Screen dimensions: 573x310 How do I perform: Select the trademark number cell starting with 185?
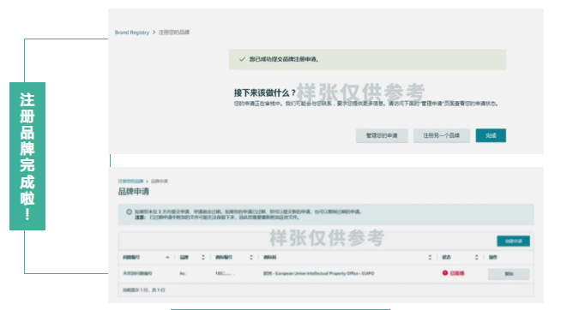pos(225,273)
